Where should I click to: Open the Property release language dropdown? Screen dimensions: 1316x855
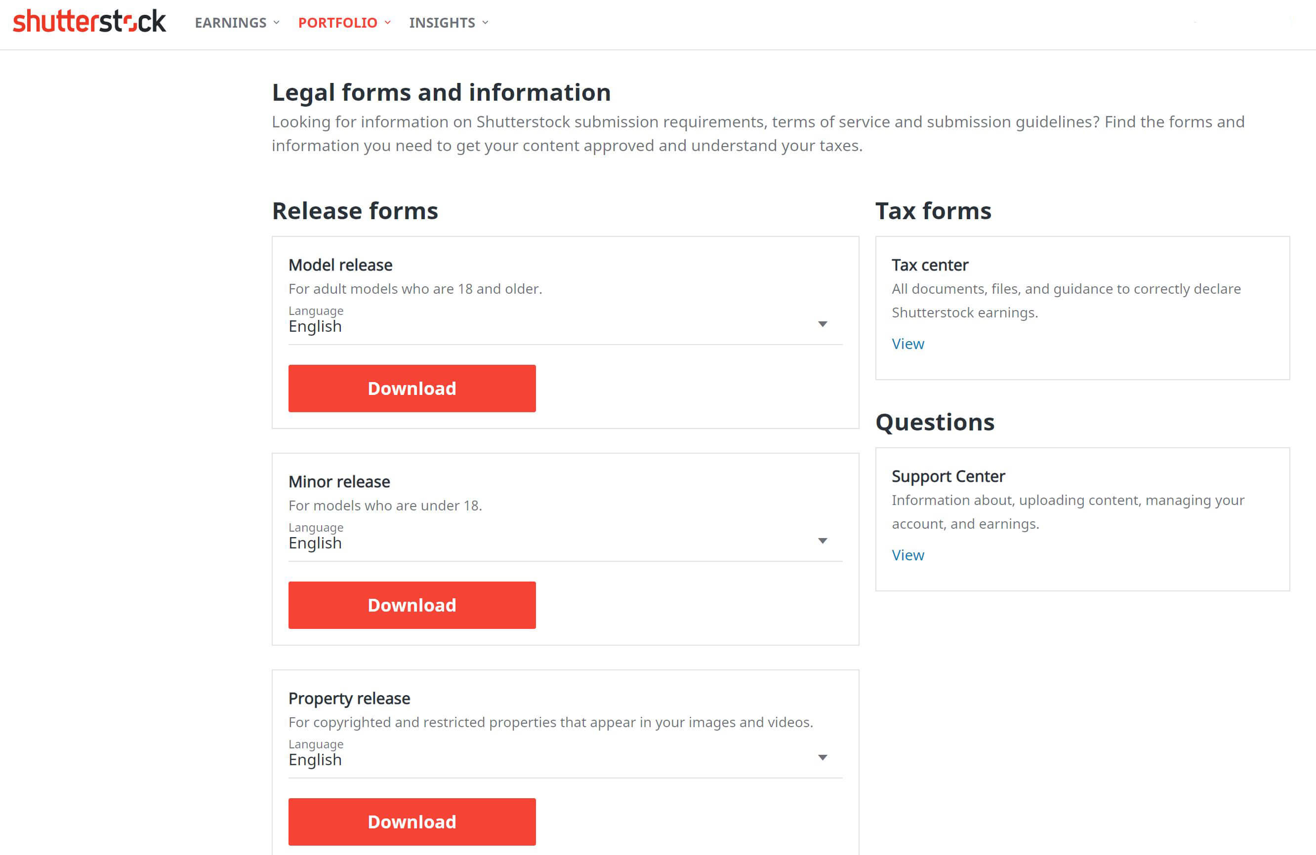pyautogui.click(x=564, y=759)
